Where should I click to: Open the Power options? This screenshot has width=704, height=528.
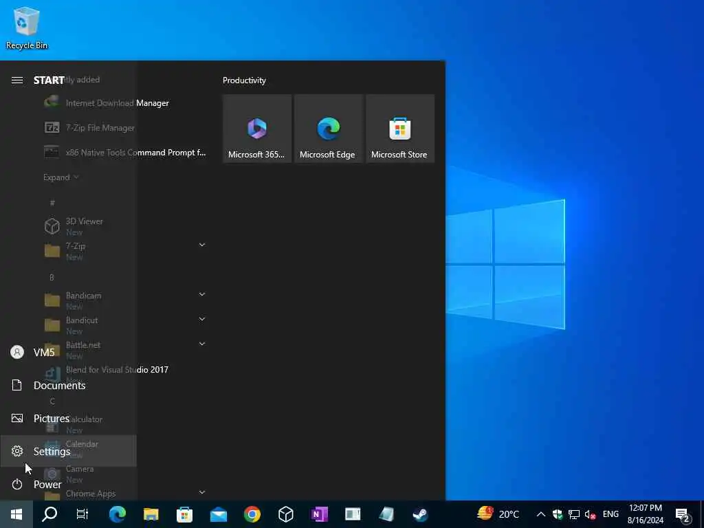pos(68,485)
